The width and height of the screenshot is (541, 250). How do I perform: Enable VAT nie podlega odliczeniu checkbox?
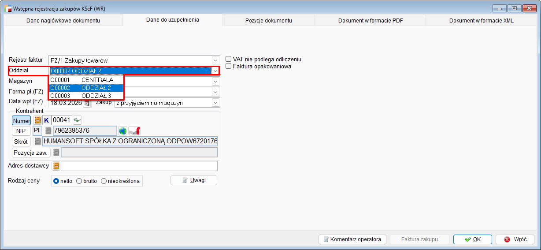pos(229,59)
